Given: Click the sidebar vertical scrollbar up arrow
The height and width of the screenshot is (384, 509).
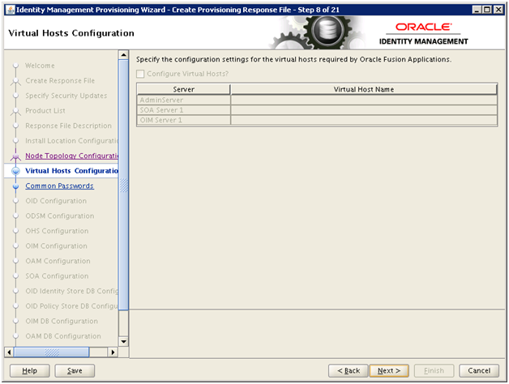Looking at the screenshot, I should pyautogui.click(x=123, y=55).
